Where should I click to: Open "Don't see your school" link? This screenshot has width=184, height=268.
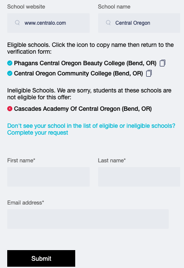pos(91,126)
